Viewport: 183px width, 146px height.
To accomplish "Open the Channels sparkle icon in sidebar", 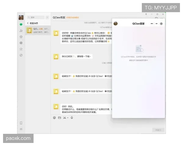I will (21, 49).
